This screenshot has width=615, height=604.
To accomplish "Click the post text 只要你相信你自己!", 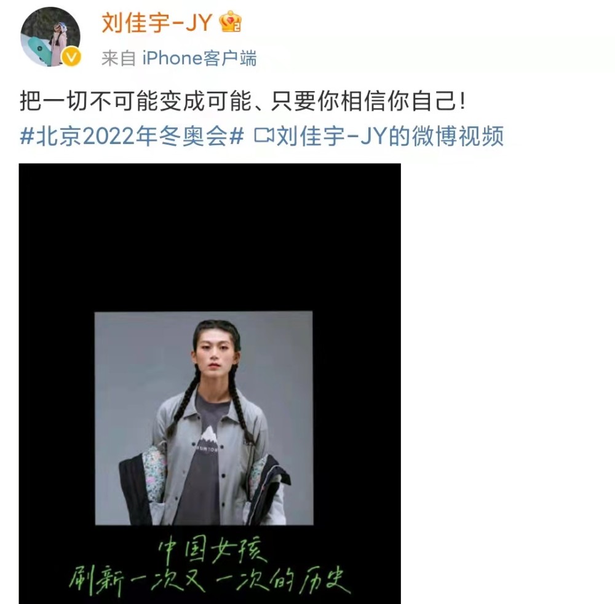I will [368, 101].
